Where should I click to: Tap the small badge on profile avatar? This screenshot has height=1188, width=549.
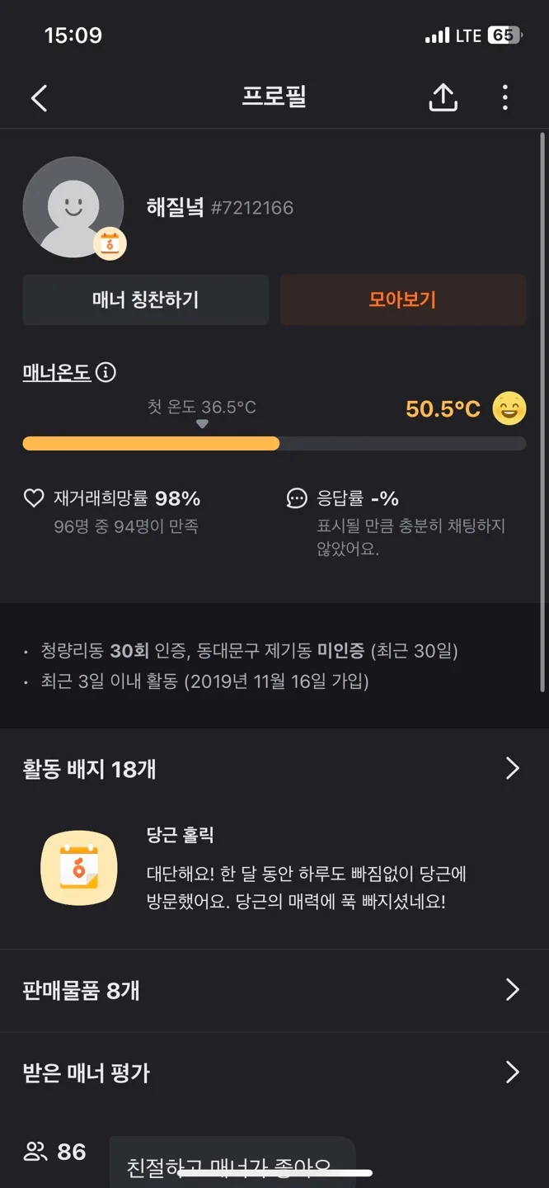click(110, 243)
